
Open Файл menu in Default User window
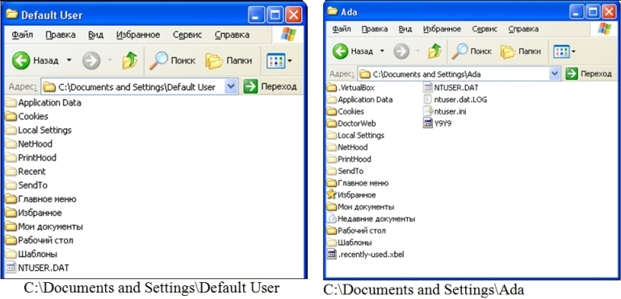point(23,35)
